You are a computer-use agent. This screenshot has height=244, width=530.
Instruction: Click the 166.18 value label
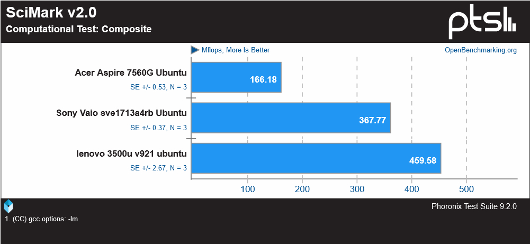[x=263, y=80]
